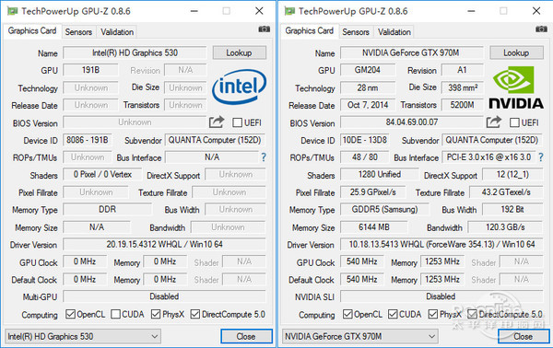Toggle PhysX checkbox in Intel window

(x=156, y=314)
